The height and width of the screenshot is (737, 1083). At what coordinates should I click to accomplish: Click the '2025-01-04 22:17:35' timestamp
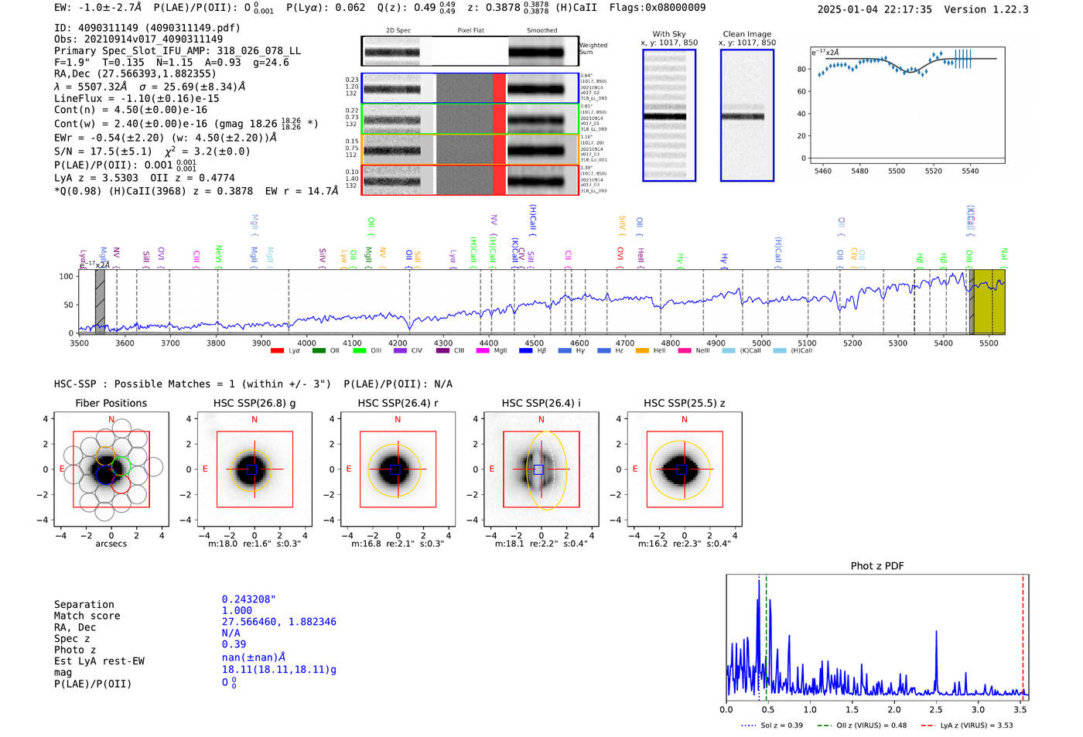[x=875, y=10]
